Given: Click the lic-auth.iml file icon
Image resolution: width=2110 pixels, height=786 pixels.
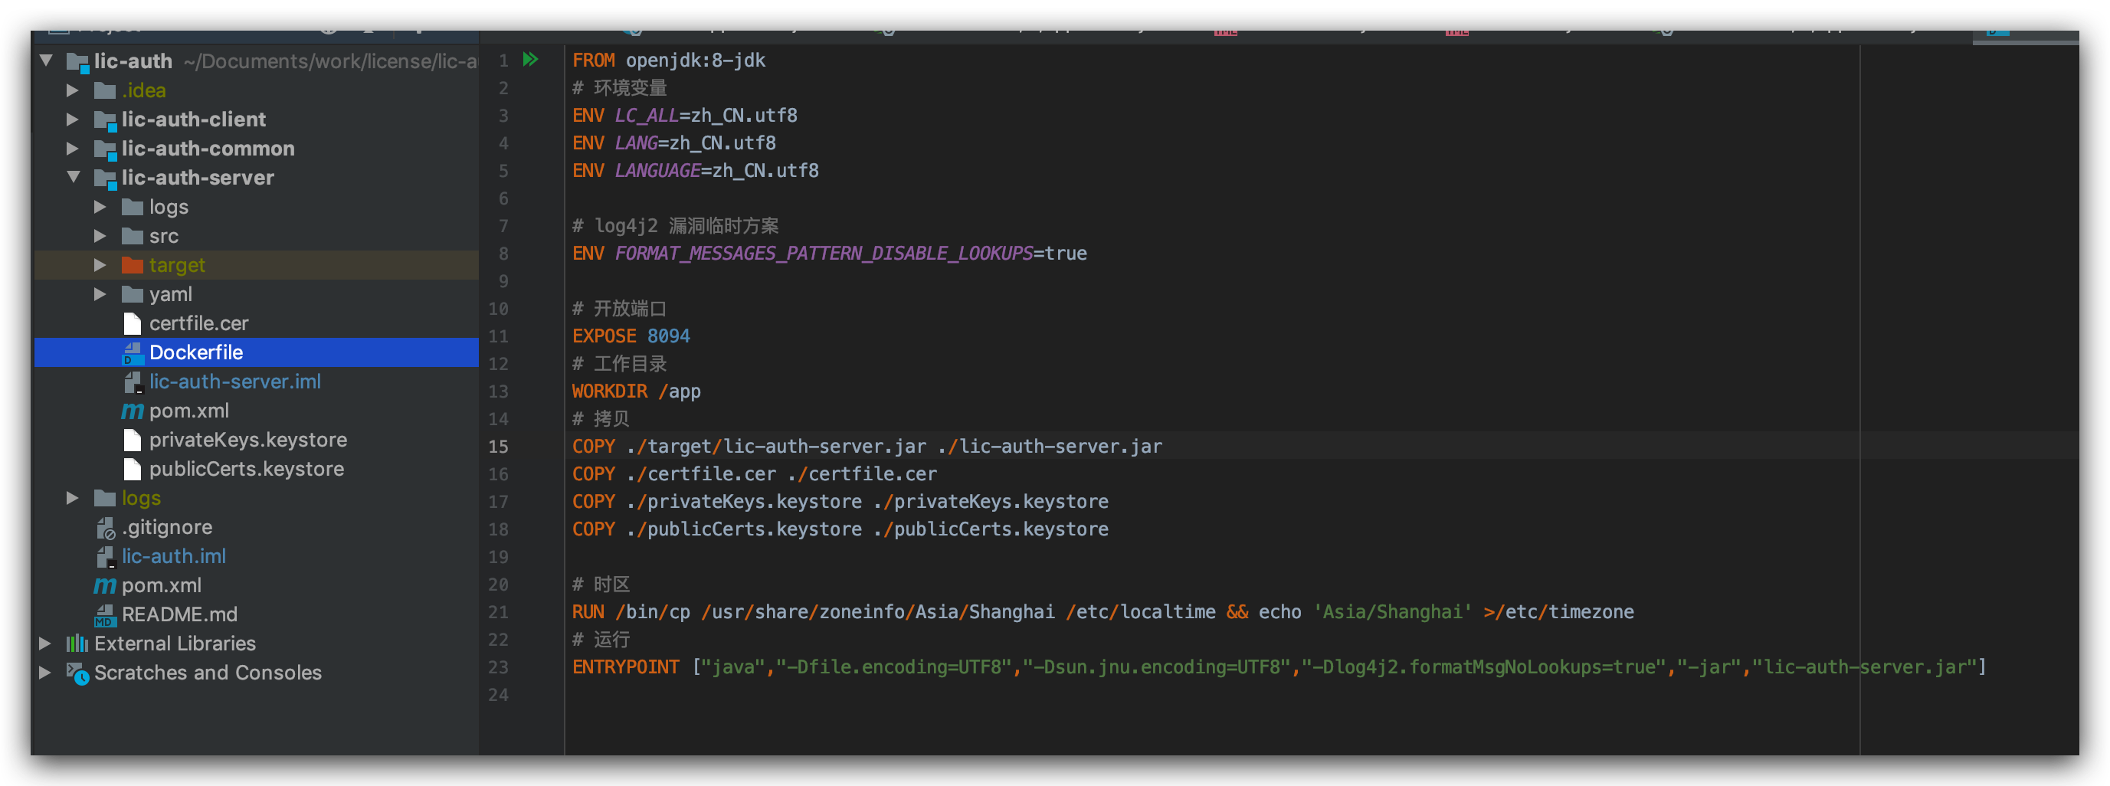Looking at the screenshot, I should [x=105, y=557].
